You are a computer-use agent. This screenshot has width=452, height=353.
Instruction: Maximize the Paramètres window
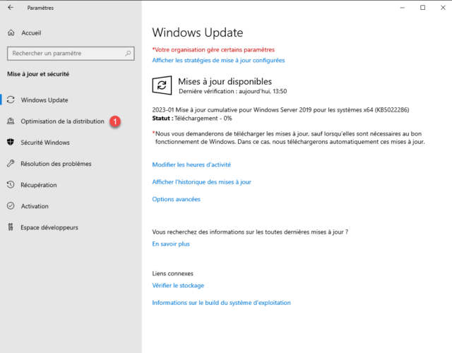click(x=422, y=8)
